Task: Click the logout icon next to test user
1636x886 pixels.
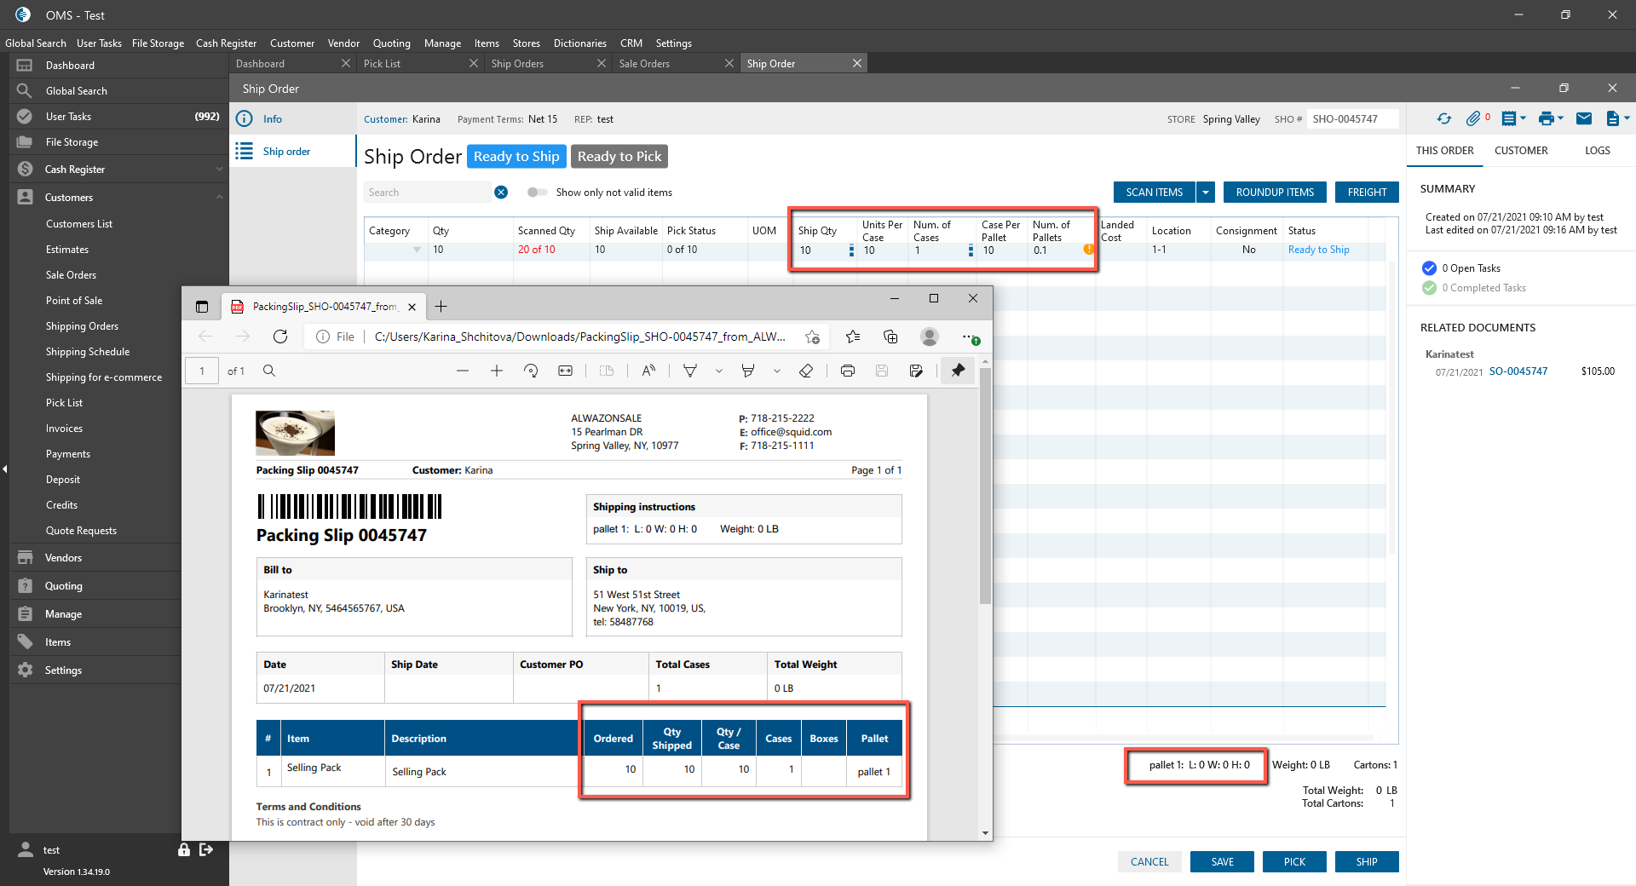Action: [x=206, y=849]
